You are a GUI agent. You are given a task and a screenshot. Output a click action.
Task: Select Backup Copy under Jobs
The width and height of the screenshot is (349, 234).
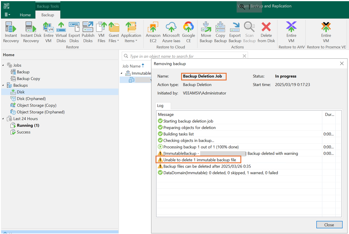point(28,79)
